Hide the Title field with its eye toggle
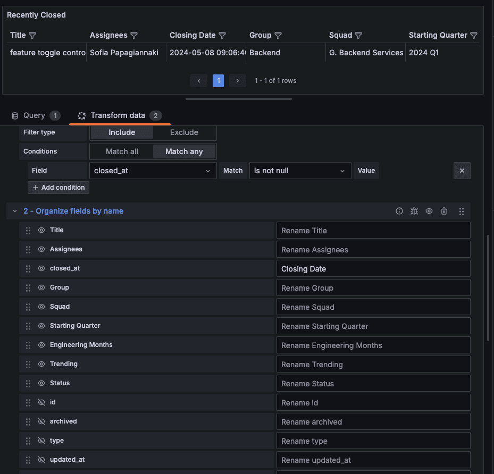This screenshot has width=494, height=474. (42, 230)
